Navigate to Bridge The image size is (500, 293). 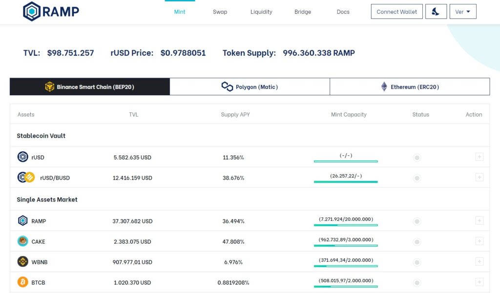point(303,12)
